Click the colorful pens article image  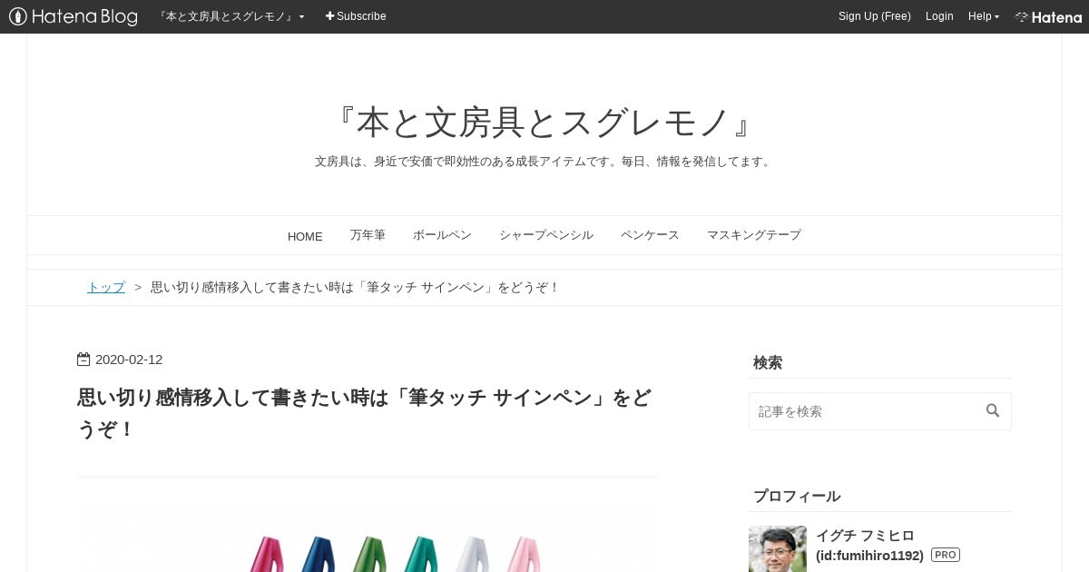[x=367, y=535]
